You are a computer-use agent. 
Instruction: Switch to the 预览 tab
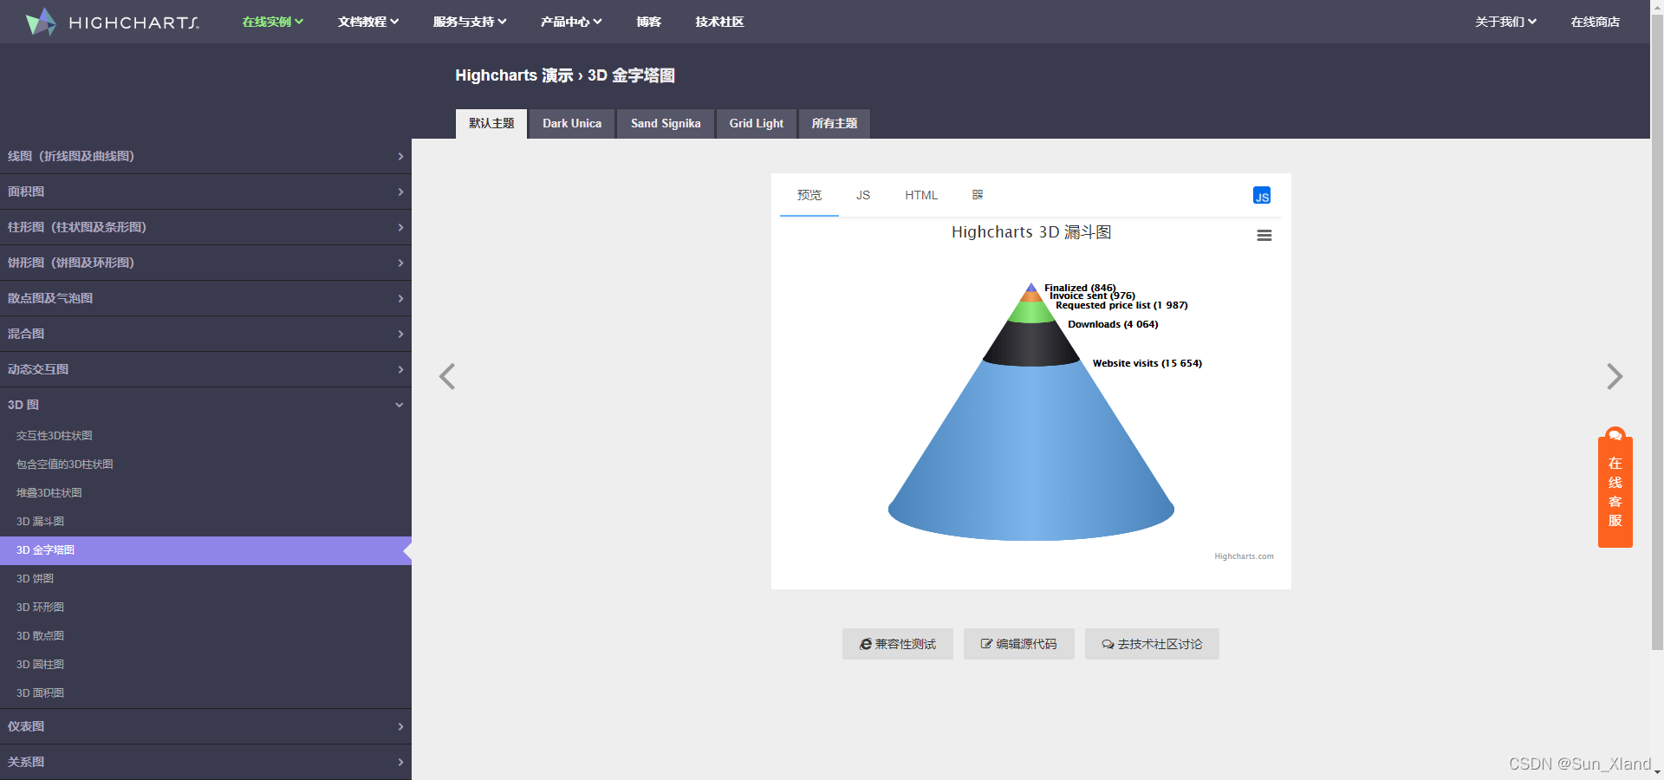[809, 195]
